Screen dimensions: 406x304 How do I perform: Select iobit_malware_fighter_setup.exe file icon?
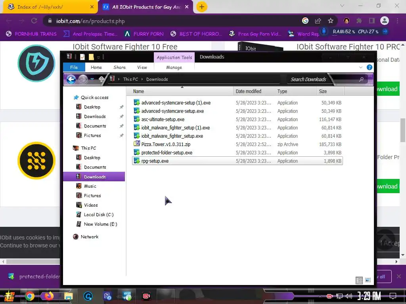pos(137,136)
